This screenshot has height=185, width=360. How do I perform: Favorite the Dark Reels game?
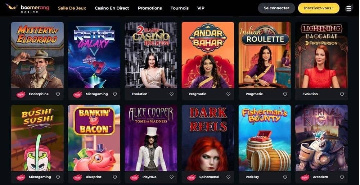tap(228, 177)
